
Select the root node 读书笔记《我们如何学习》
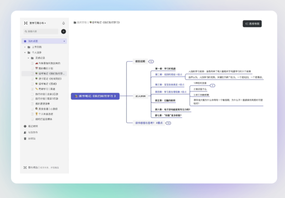94,96
